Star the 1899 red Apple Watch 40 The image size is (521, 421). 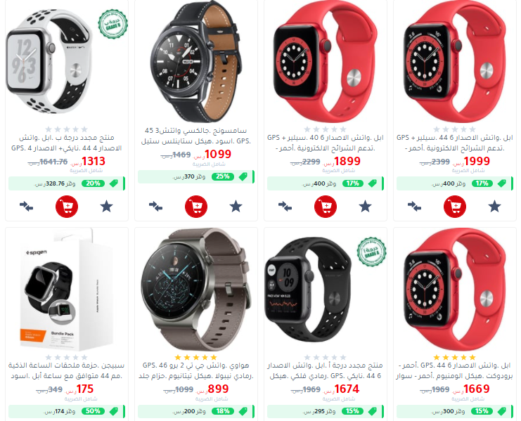click(365, 207)
